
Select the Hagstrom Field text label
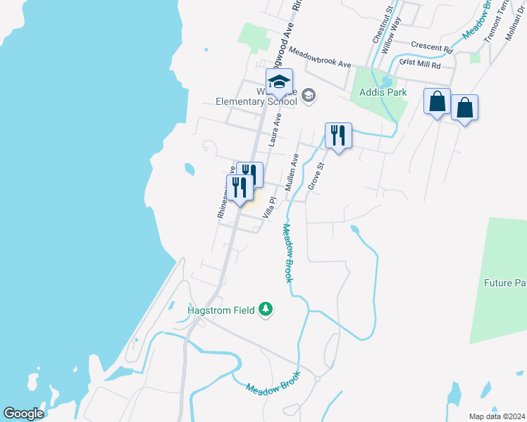coord(221,310)
